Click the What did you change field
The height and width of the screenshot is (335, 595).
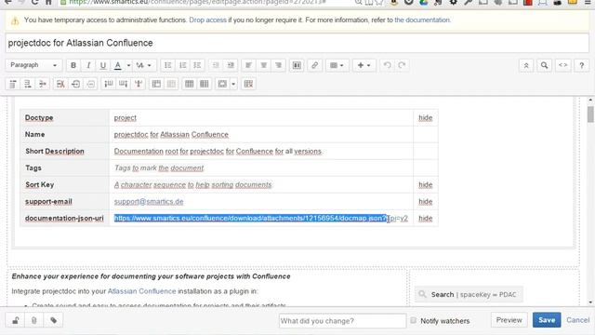343,321
